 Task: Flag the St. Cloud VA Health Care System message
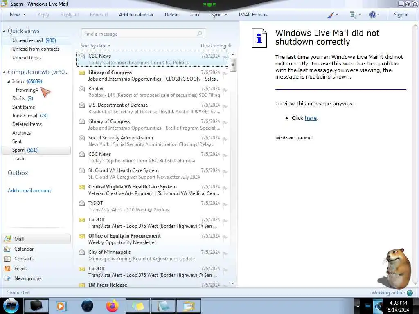tap(225, 172)
